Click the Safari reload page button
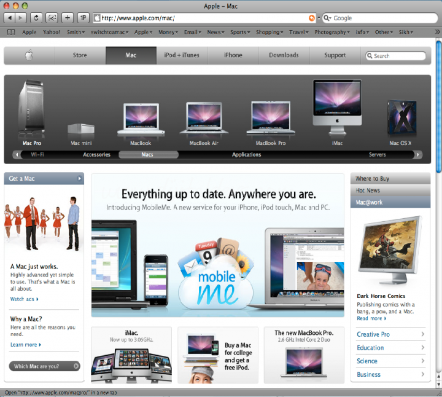 [36, 18]
